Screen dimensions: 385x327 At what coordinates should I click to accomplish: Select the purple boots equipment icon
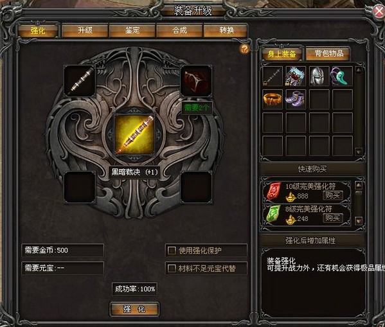point(296,100)
